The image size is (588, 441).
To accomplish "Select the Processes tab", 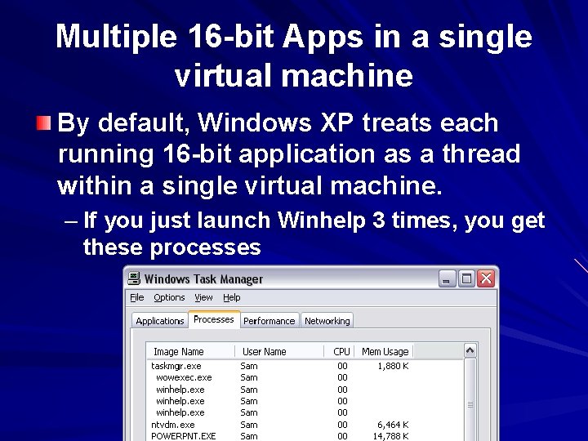I will 214,319.
